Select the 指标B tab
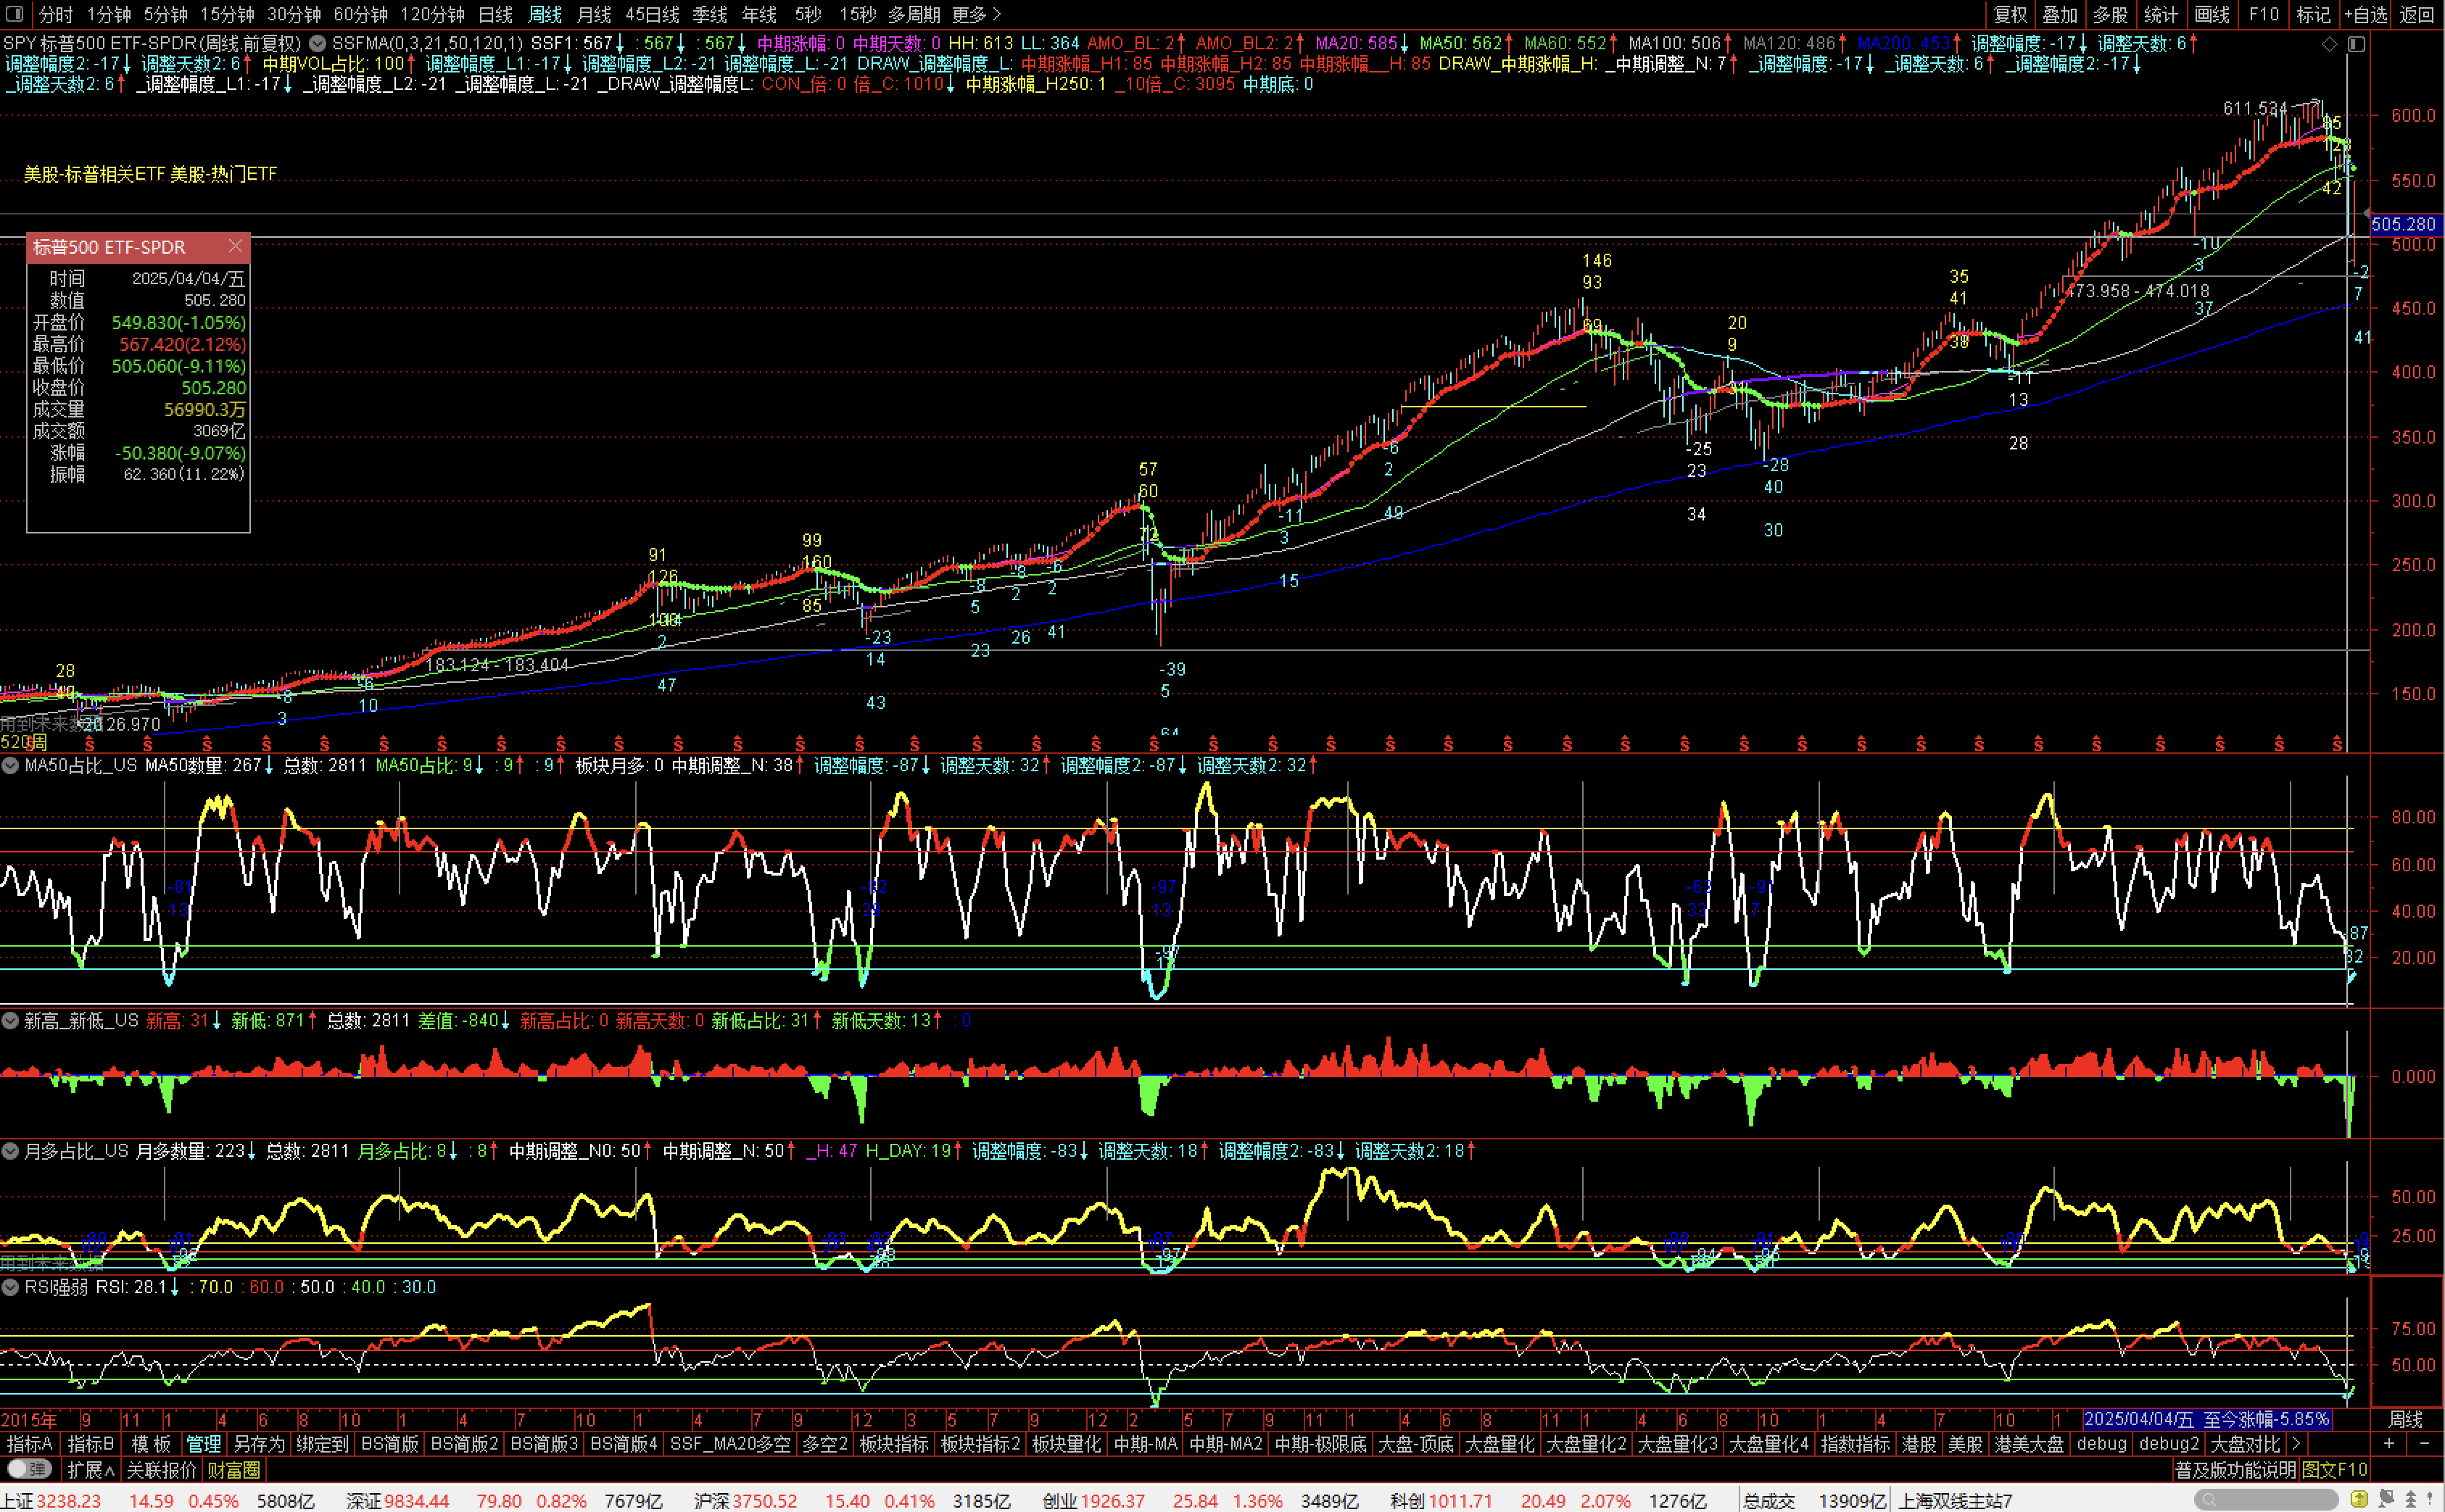2445x1512 pixels. click(91, 1444)
